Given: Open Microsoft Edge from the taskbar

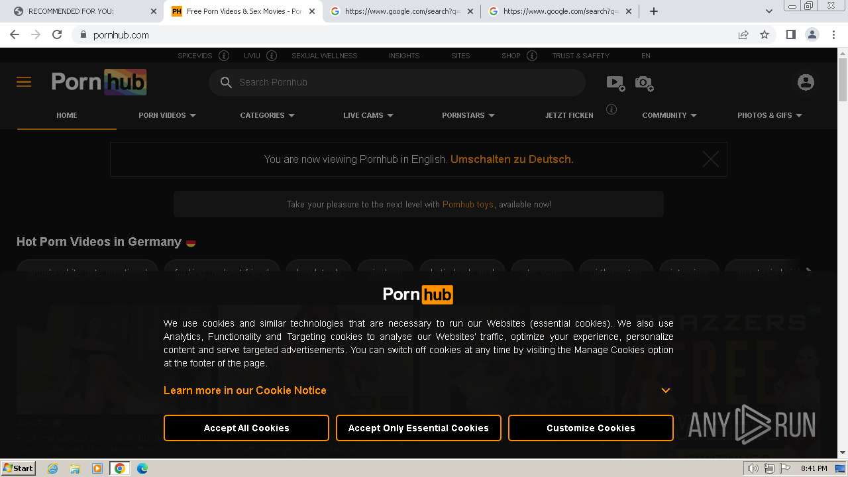Looking at the screenshot, I should [x=142, y=468].
